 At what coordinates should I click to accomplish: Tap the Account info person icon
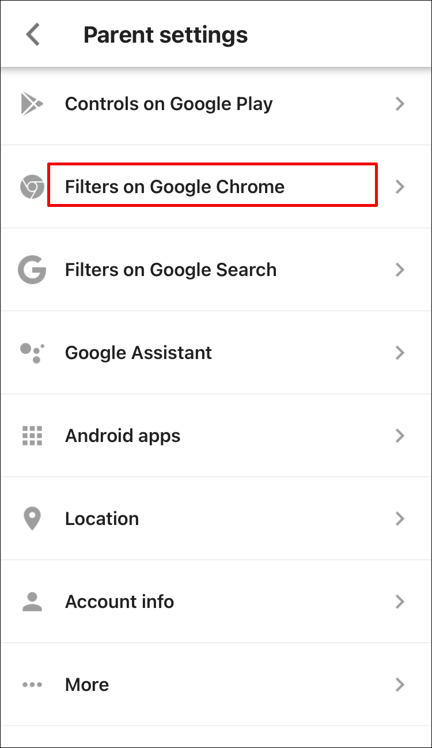(32, 602)
